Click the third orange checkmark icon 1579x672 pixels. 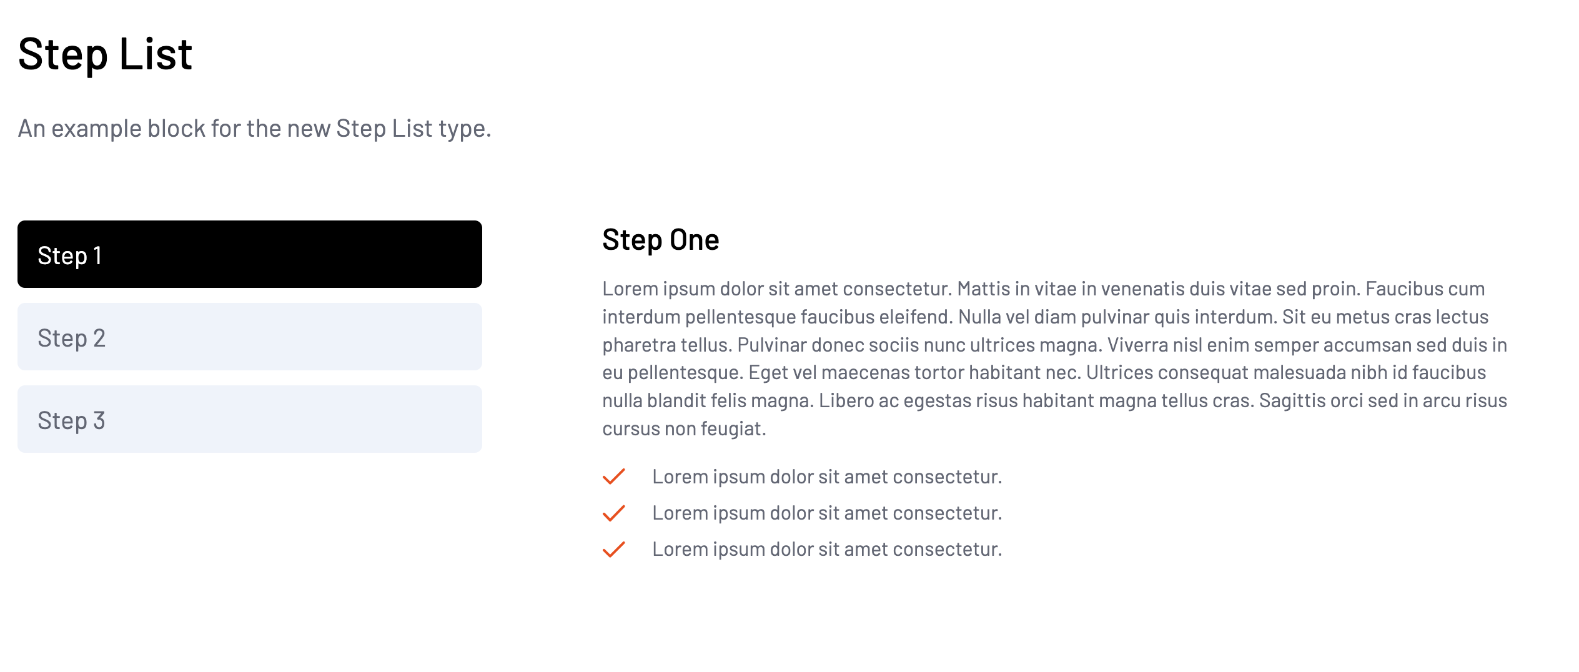613,549
